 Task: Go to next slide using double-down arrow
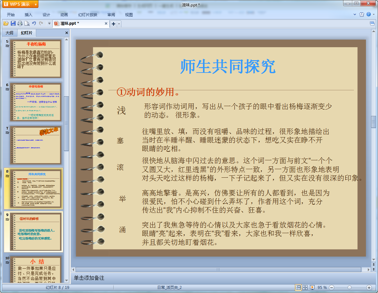(374, 269)
